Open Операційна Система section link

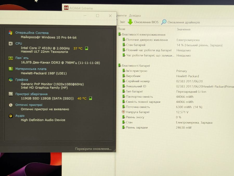tap(32, 33)
